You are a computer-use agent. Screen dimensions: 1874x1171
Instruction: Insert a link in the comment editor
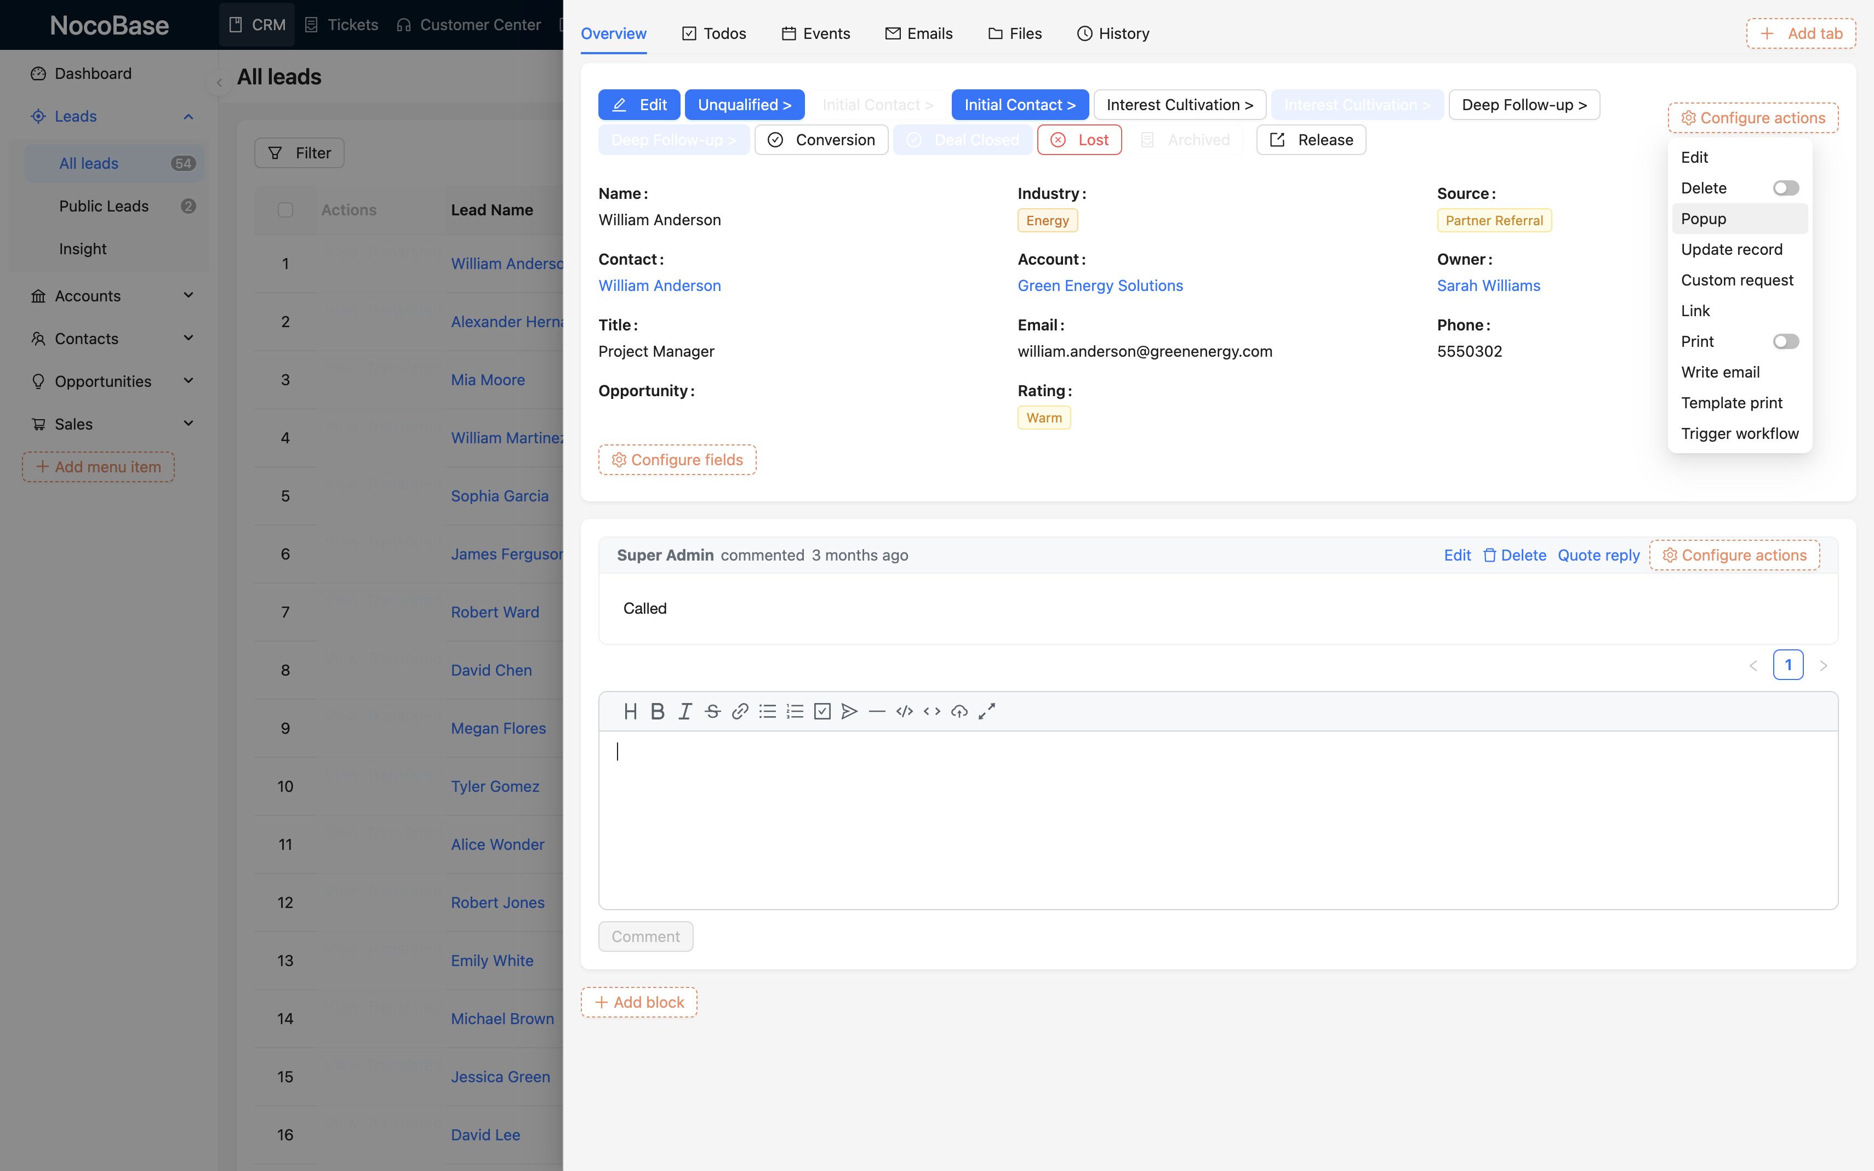coord(740,711)
